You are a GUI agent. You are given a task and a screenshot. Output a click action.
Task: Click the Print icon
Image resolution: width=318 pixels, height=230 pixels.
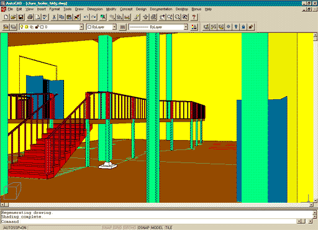click(30, 17)
